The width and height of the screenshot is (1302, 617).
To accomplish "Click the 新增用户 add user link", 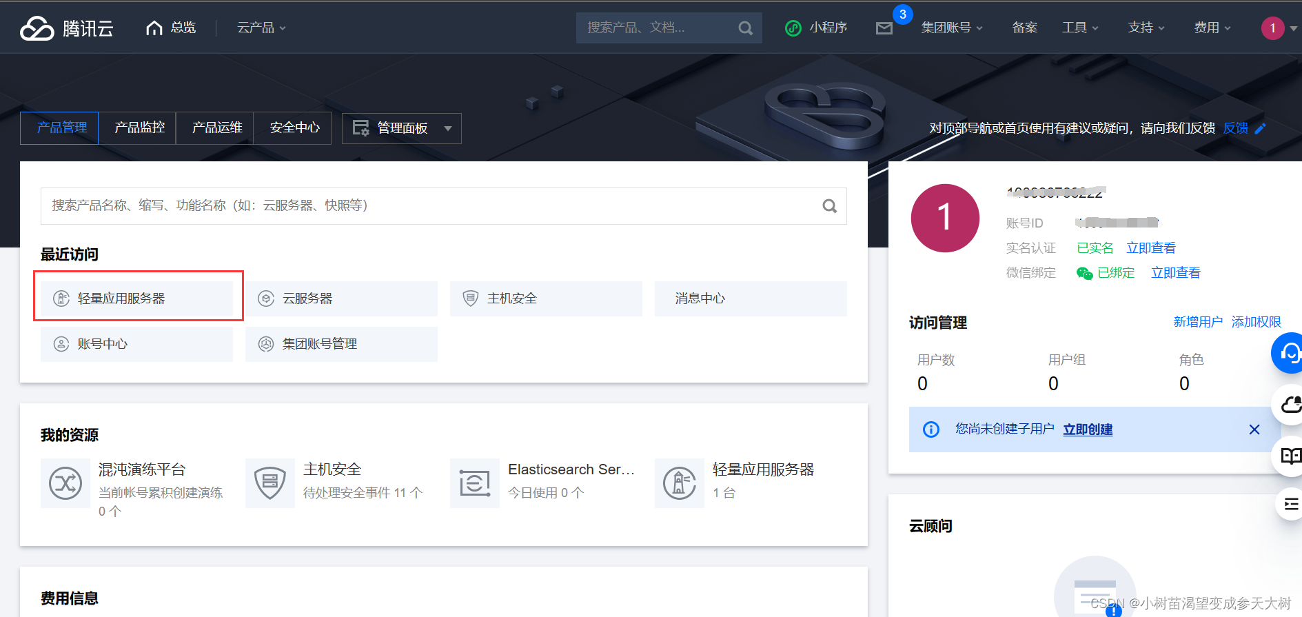I will coord(1198,322).
